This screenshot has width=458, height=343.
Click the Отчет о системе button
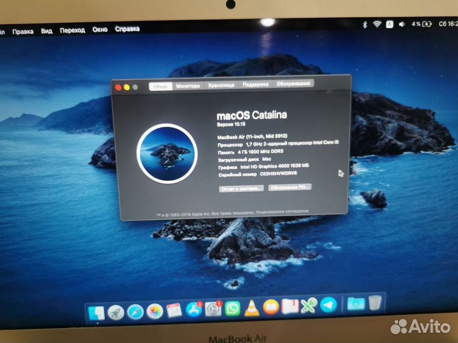241,189
